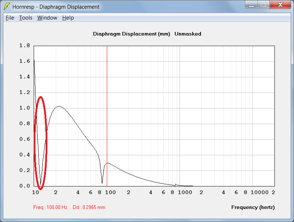Image resolution: width=294 pixels, height=222 pixels.
Task: Click the 1.0 label on displacement axis
Action: (x=25, y=108)
